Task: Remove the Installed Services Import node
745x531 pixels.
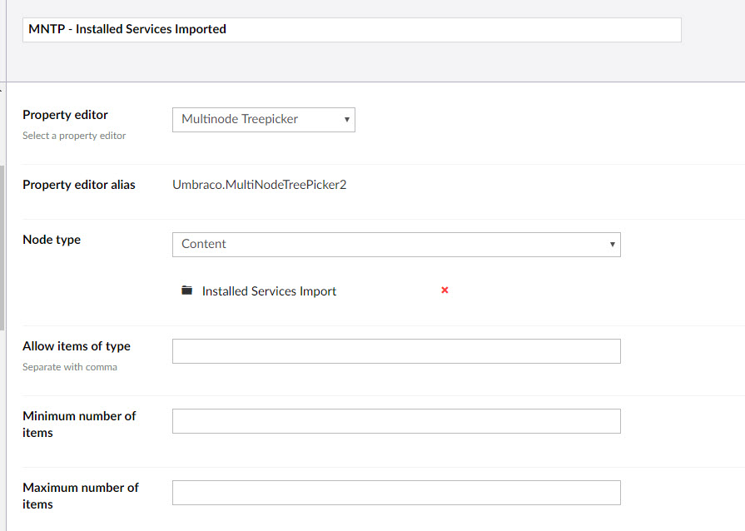Action: 445,290
